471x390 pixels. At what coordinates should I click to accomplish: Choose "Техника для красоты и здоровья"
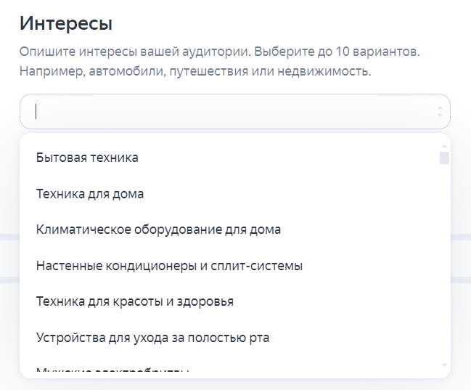coord(134,301)
